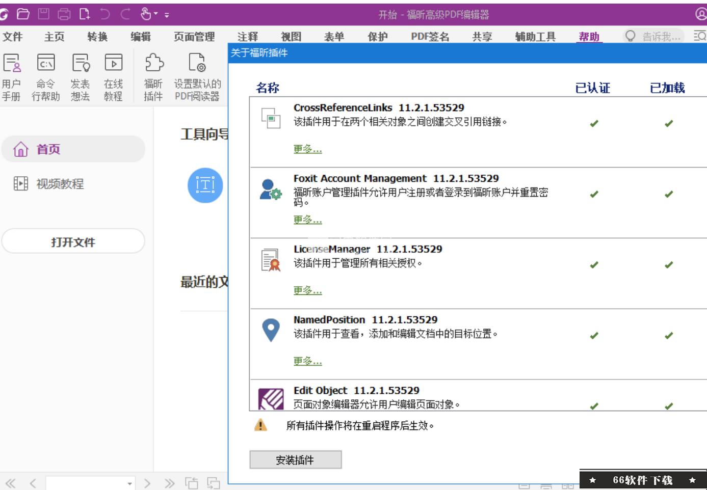The image size is (707, 490).
Task: Click the 'Edit Object 11.2.1.53529' plugin title
Action: (356, 391)
